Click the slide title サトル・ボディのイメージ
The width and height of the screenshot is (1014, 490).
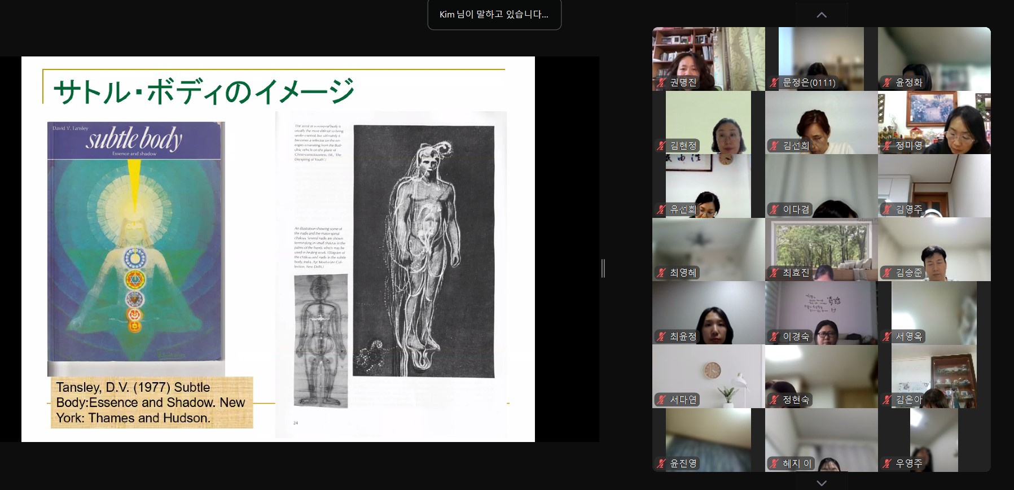(204, 91)
